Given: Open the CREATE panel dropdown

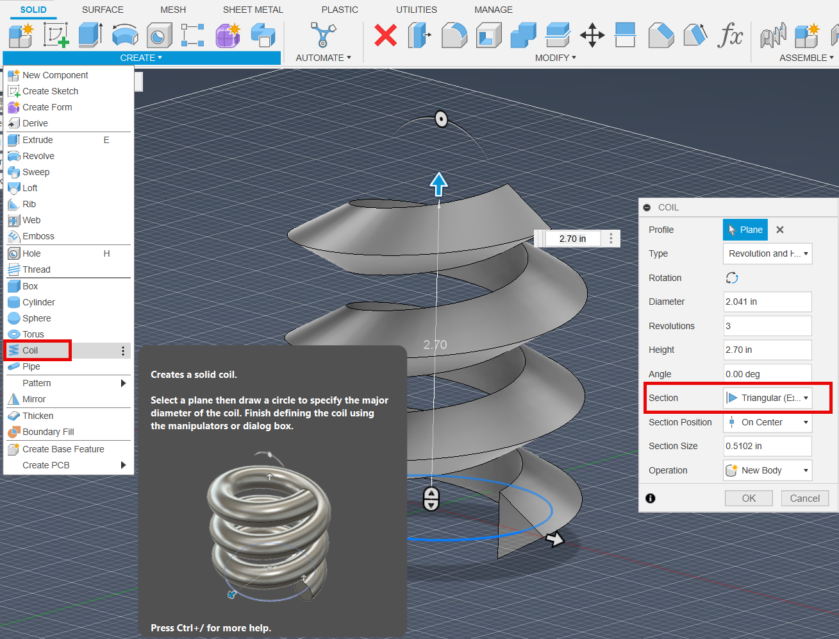Looking at the screenshot, I should point(141,58).
